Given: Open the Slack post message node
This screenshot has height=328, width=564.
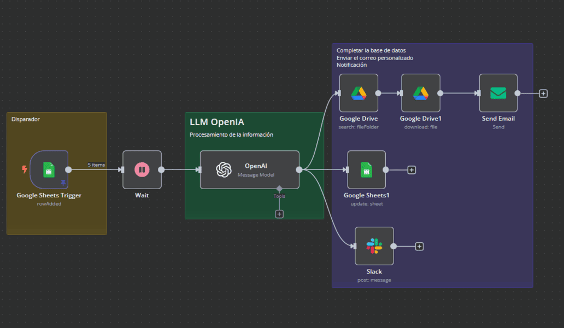Looking at the screenshot, I should (374, 246).
